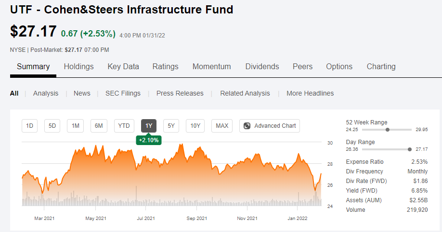442x232 pixels.
Task: Click the Div Frequency Monthly value
Action: click(417, 171)
